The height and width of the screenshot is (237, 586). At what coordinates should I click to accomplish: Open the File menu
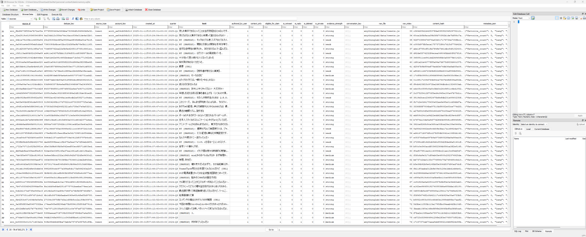coord(2,5)
